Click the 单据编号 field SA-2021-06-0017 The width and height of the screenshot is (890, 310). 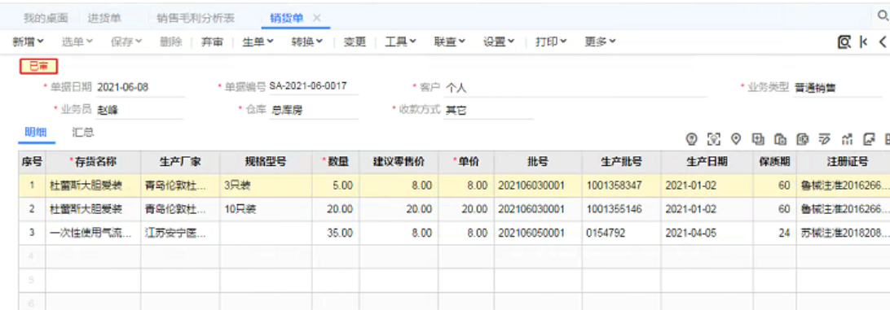pos(313,87)
